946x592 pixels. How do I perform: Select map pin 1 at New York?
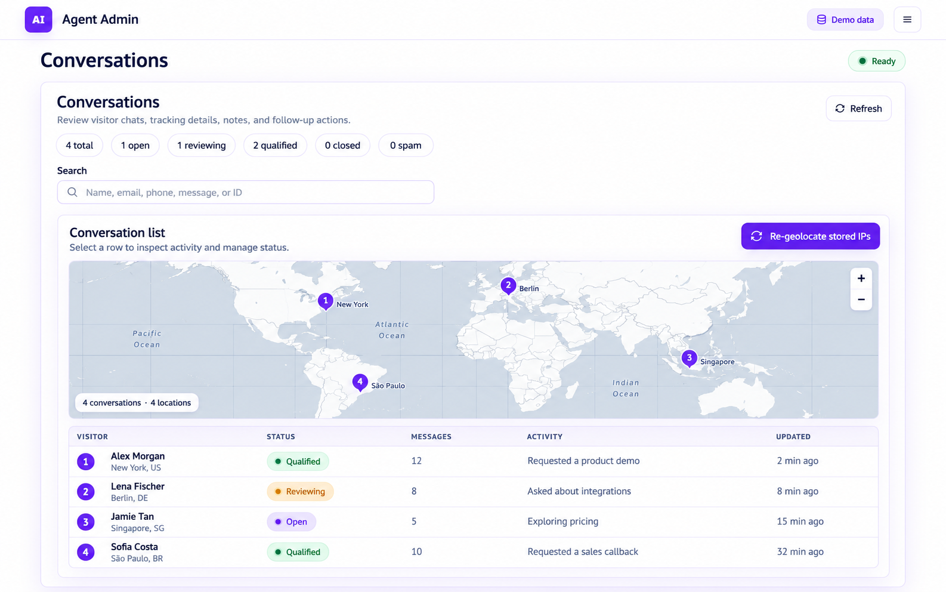(325, 301)
